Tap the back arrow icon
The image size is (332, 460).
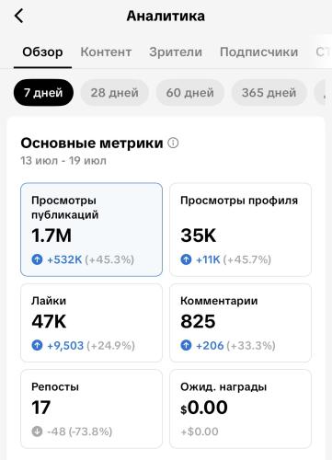click(19, 16)
